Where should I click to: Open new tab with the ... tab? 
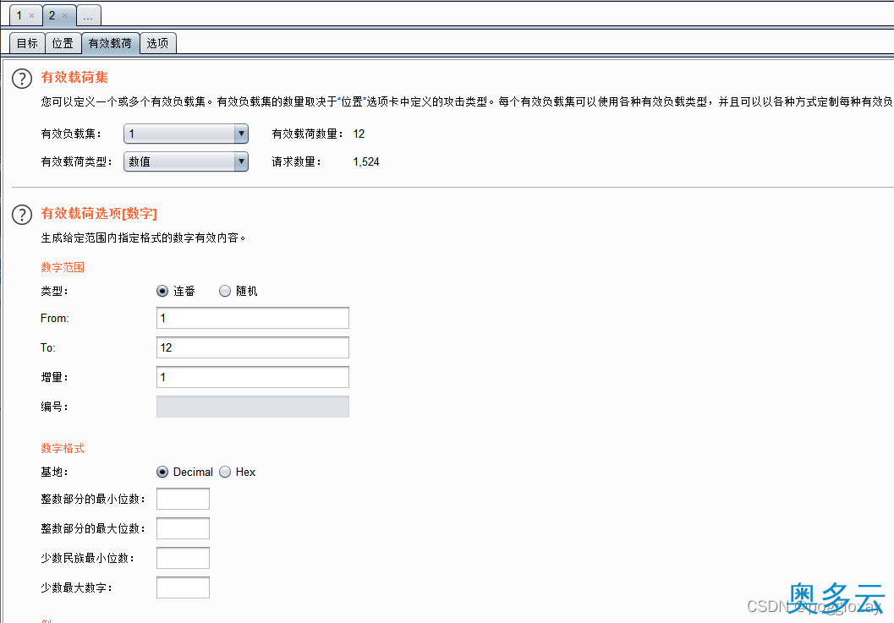click(88, 16)
